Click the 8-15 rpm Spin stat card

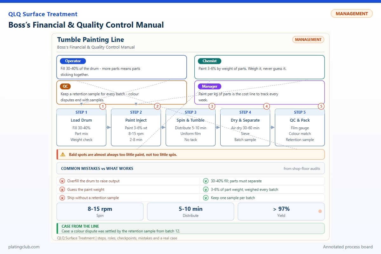click(x=100, y=212)
